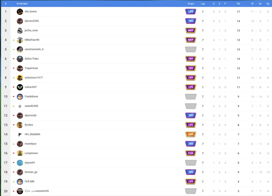Screen dimensions: 272x196
Task: Open solrac007's profile name
Action: click(x=31, y=87)
